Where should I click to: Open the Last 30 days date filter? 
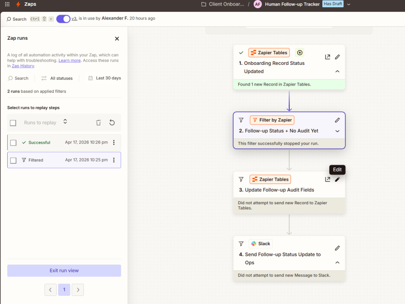(x=104, y=78)
